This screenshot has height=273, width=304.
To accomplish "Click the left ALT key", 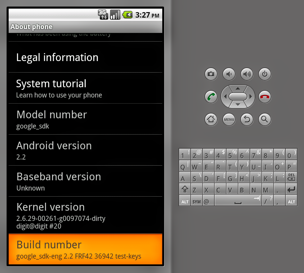I will click(x=185, y=200).
